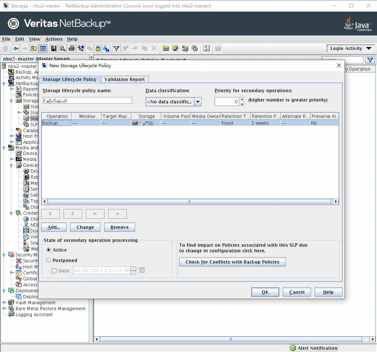The width and height of the screenshot is (377, 352).
Task: Click the printer icon in the toolbar
Action: coord(71,49)
